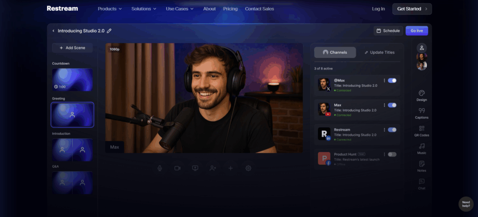The width and height of the screenshot is (478, 217).
Task: Click the add participant icon in right sidebar
Action: [422, 48]
